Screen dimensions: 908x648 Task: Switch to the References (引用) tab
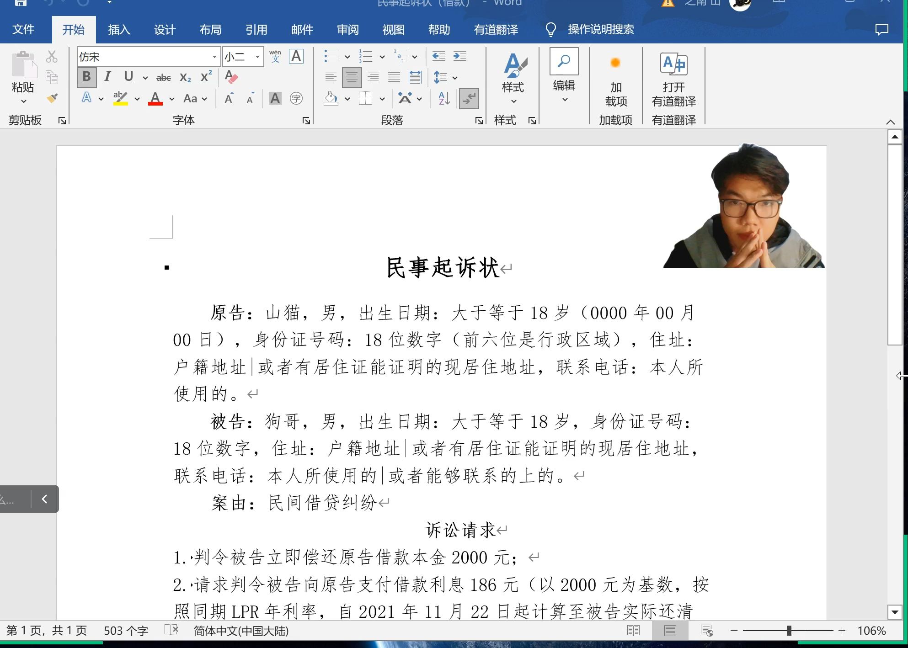pos(256,30)
